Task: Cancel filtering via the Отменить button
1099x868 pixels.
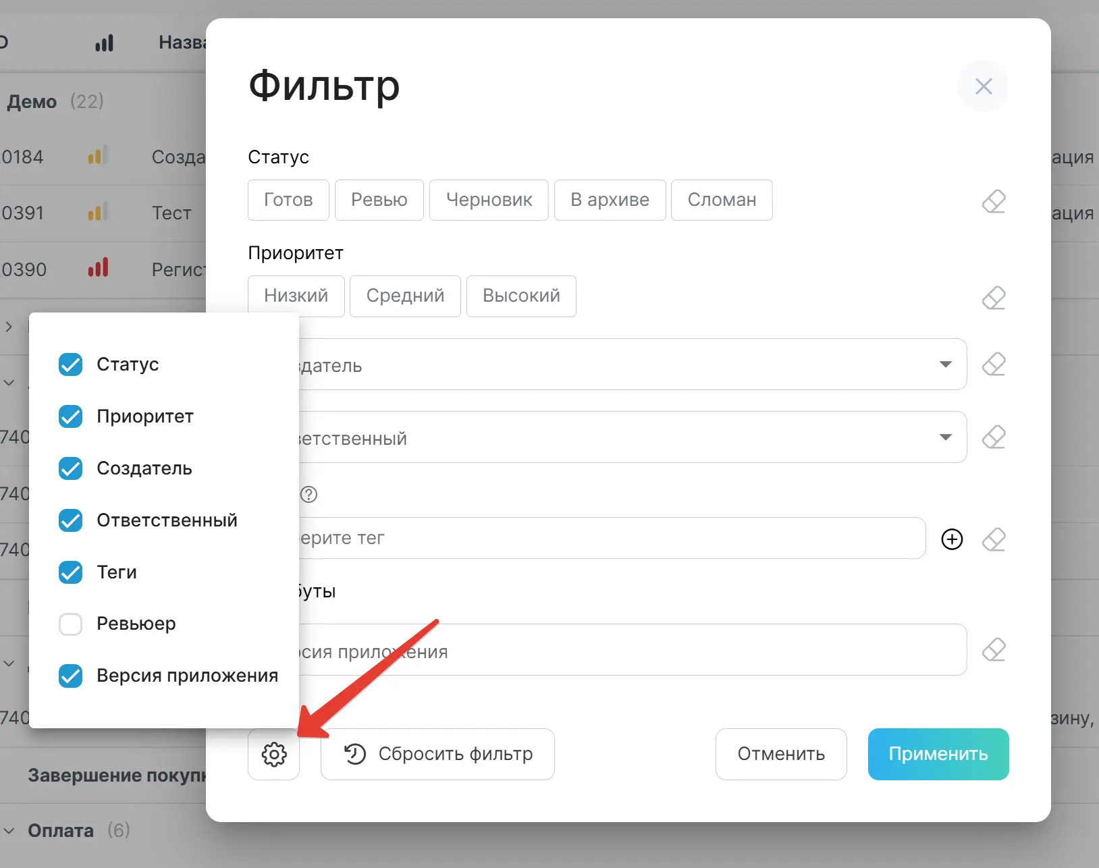Action: [x=781, y=754]
